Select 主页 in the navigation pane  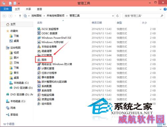click(13, 24)
